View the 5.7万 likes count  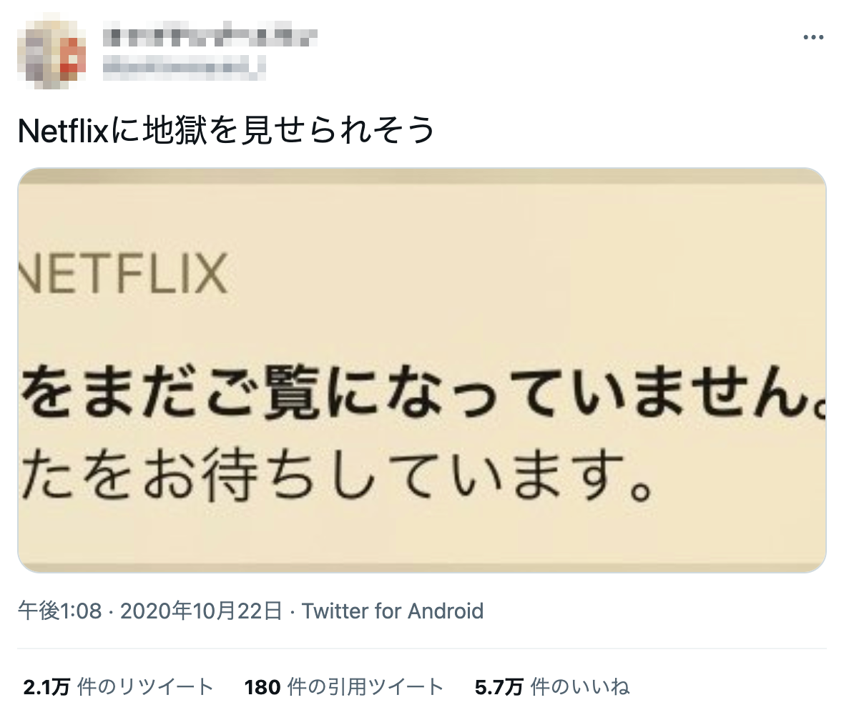pyautogui.click(x=499, y=687)
